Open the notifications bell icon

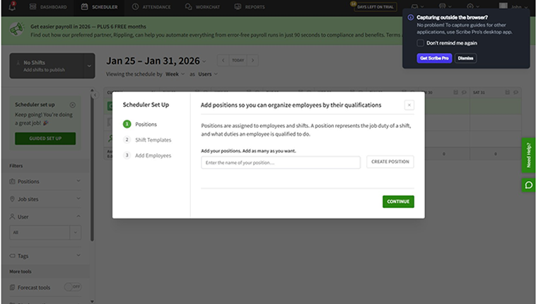pyautogui.click(x=12, y=7)
